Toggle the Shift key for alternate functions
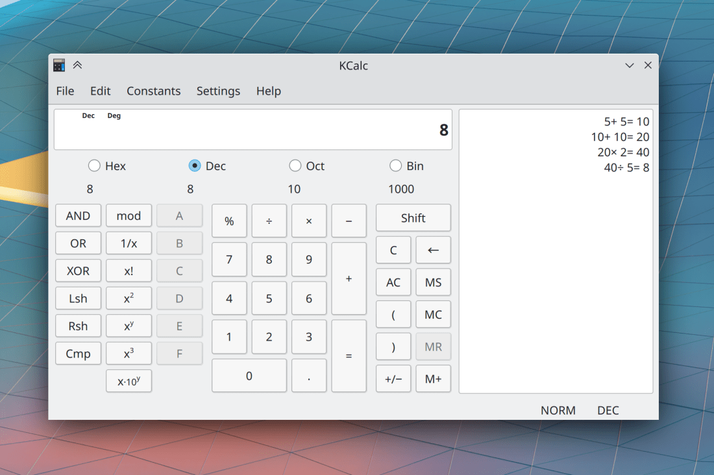The width and height of the screenshot is (714, 475). [x=413, y=218]
